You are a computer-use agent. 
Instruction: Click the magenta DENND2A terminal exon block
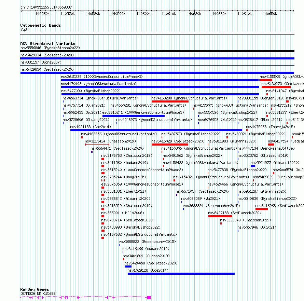(x=149, y=298)
